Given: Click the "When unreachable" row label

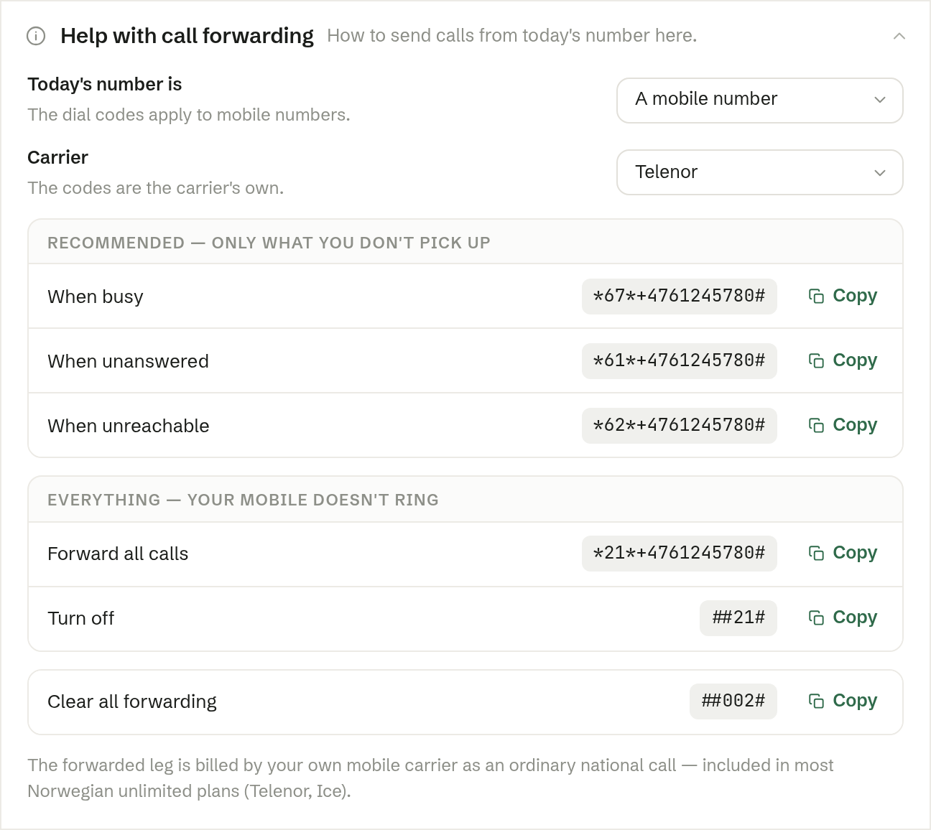Looking at the screenshot, I should 129,426.
